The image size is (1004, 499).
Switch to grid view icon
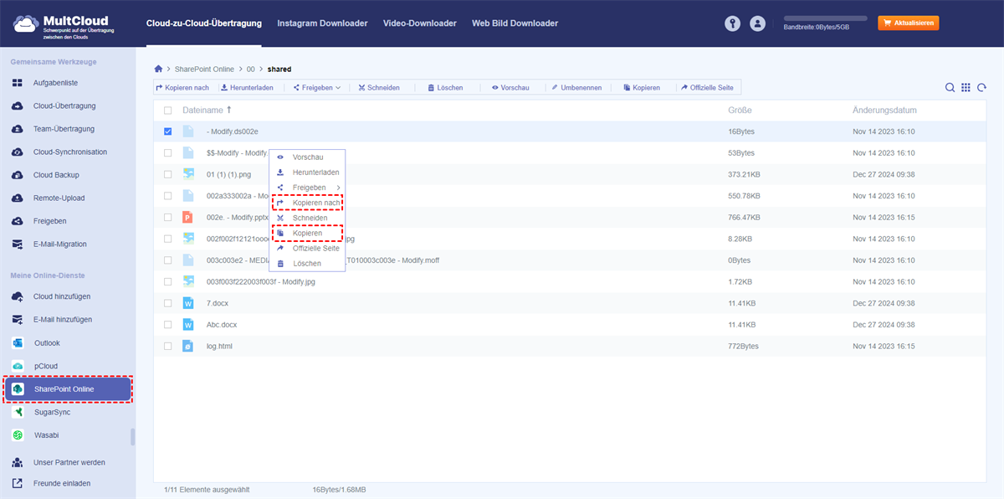click(966, 88)
